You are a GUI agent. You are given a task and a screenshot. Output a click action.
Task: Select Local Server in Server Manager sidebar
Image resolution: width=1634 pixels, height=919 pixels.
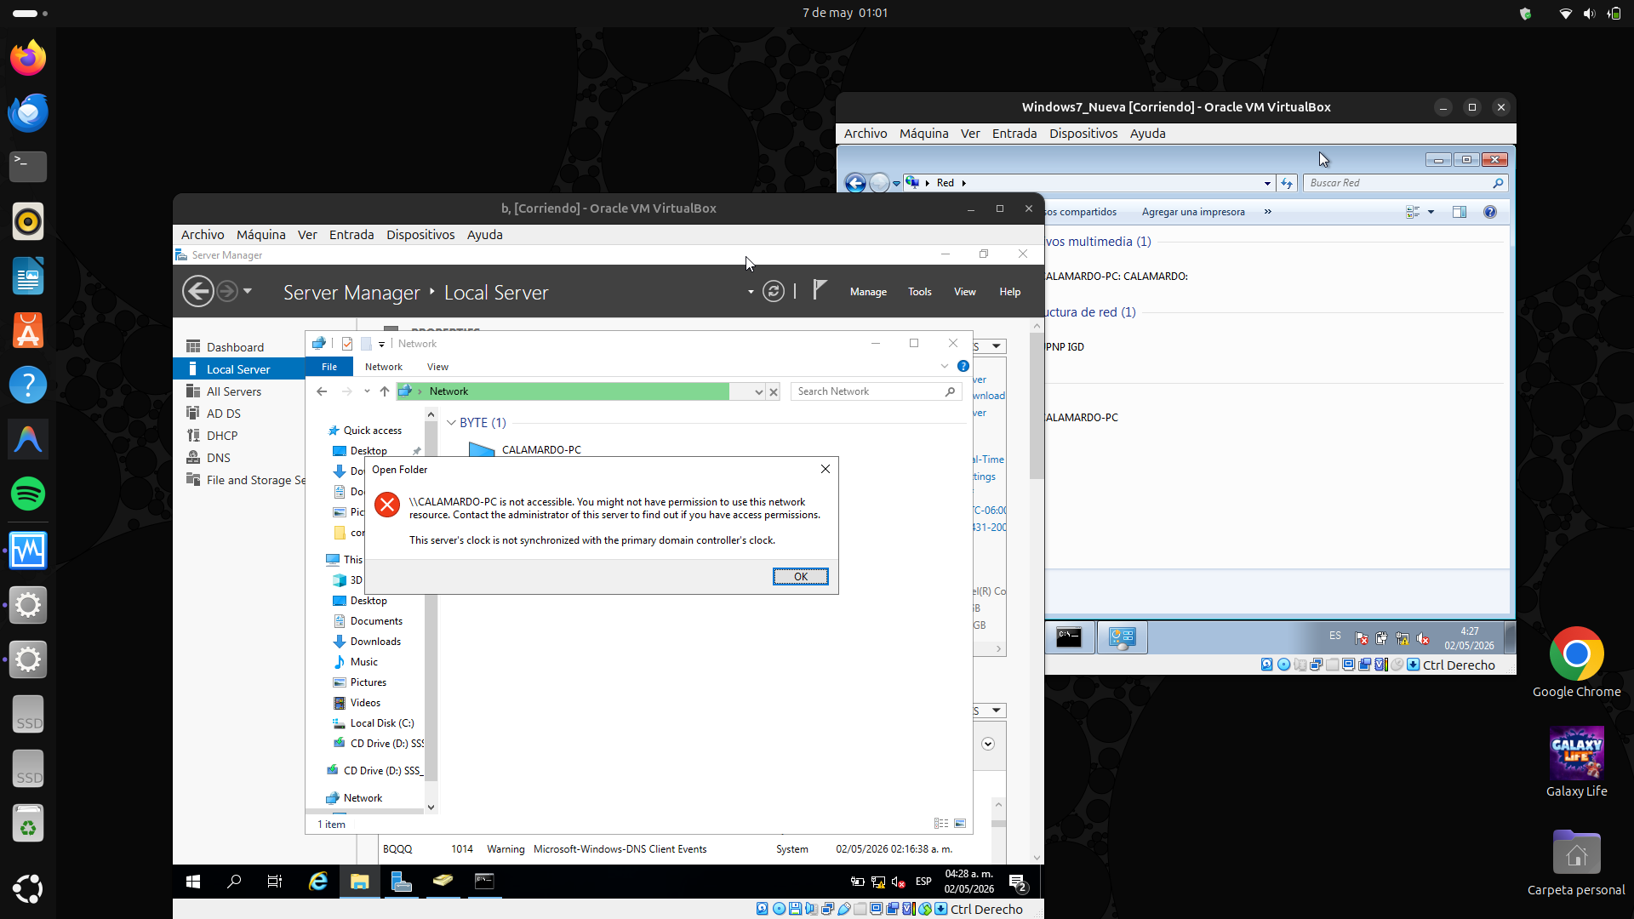pos(239,369)
